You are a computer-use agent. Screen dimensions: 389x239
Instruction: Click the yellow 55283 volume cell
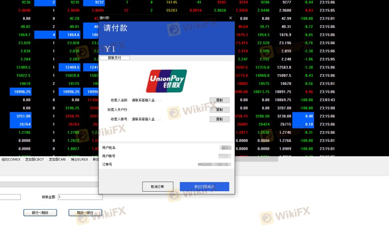coord(172,10)
